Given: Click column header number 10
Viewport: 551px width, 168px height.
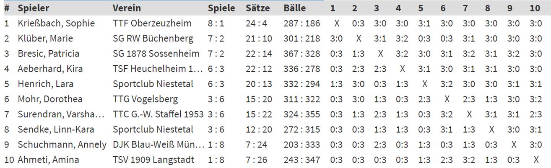Looking at the screenshot, I should click(535, 8).
